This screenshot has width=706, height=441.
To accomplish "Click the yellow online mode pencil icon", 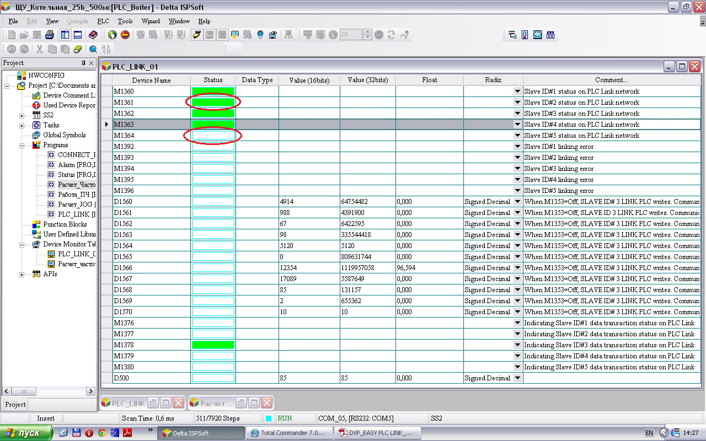I will click(x=197, y=35).
